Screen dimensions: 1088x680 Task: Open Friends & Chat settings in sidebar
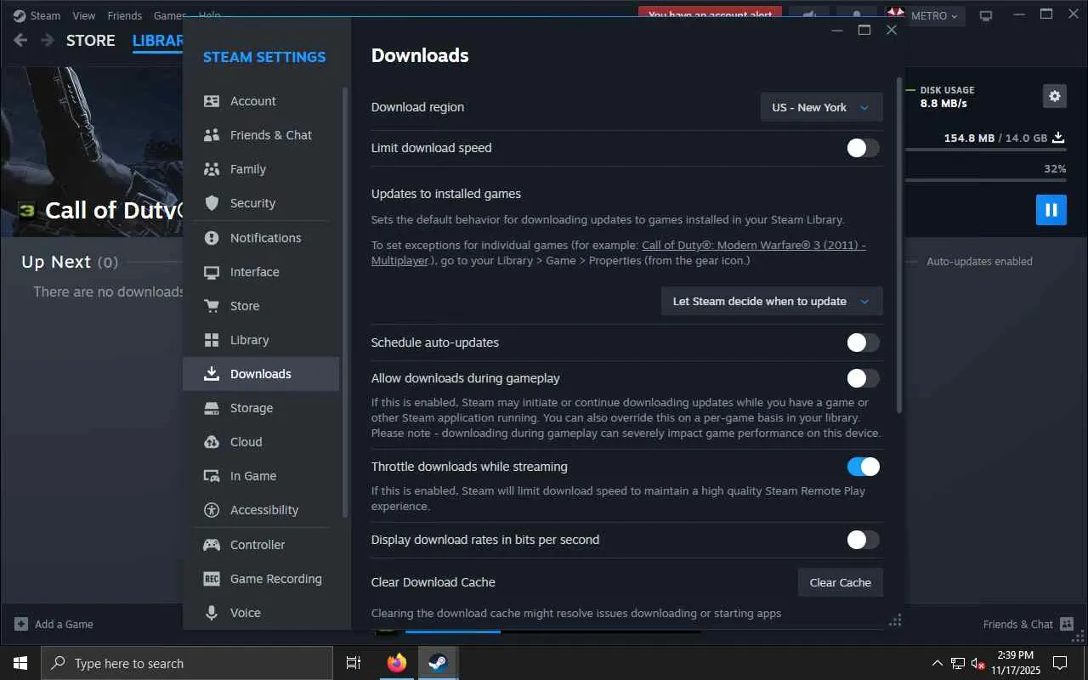pos(261,135)
